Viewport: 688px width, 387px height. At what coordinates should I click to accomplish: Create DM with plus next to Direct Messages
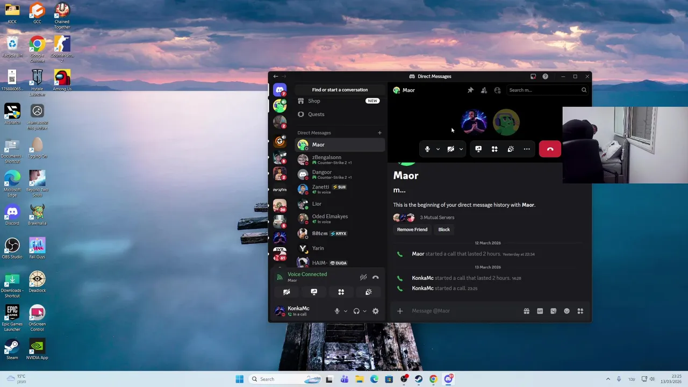point(379,133)
